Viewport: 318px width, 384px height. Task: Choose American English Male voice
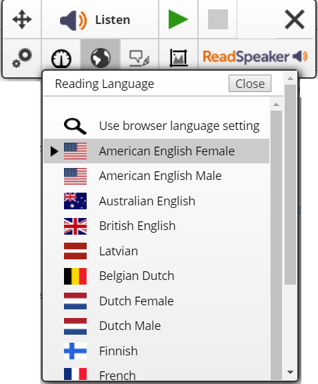156,176
